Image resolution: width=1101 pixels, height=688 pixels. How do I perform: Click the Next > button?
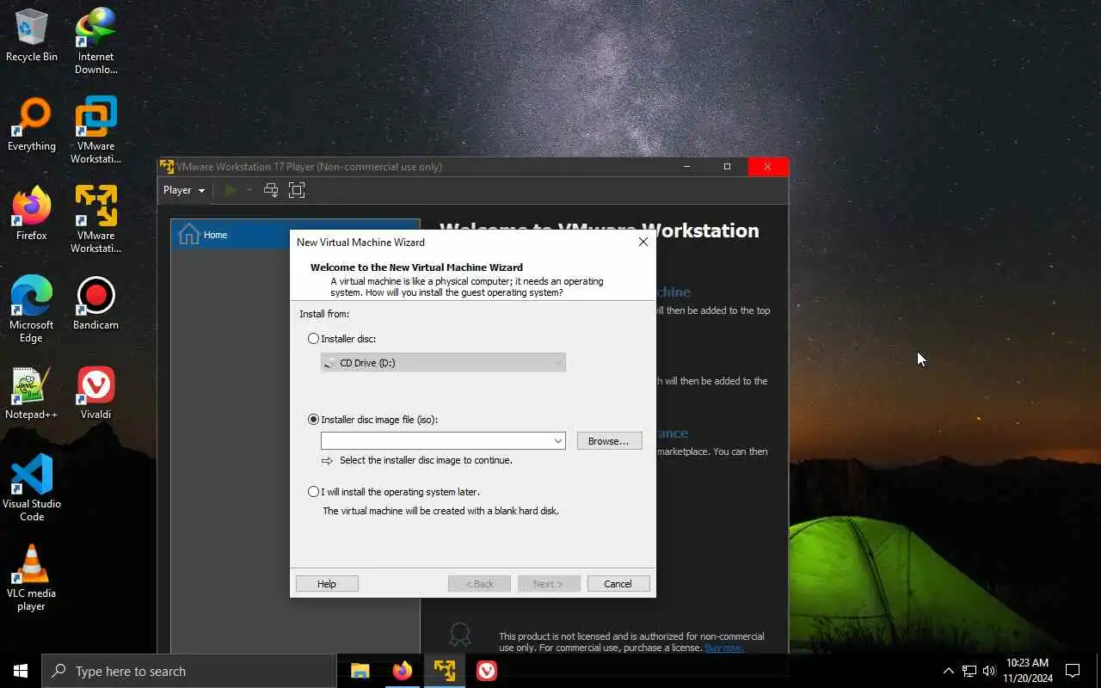click(548, 584)
